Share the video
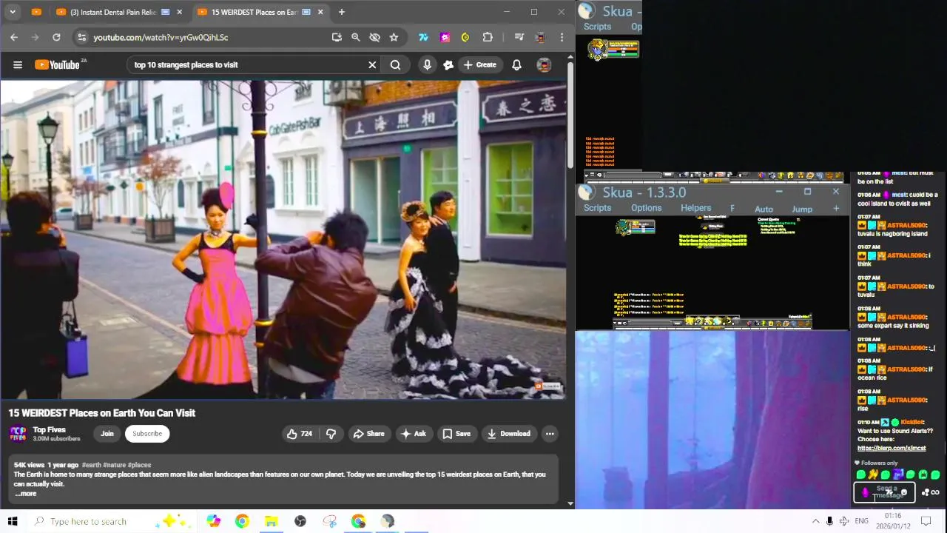This screenshot has width=947, height=533. point(368,434)
